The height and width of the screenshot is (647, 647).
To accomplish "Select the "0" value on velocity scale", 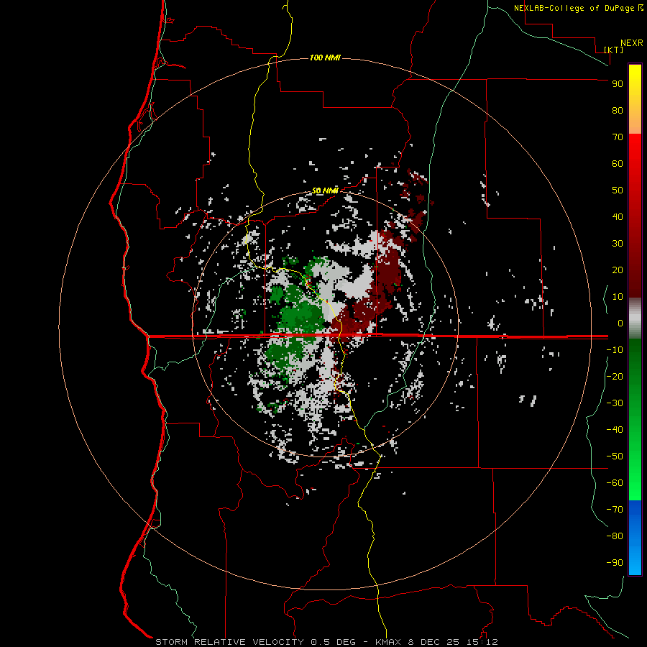I will coord(620,323).
